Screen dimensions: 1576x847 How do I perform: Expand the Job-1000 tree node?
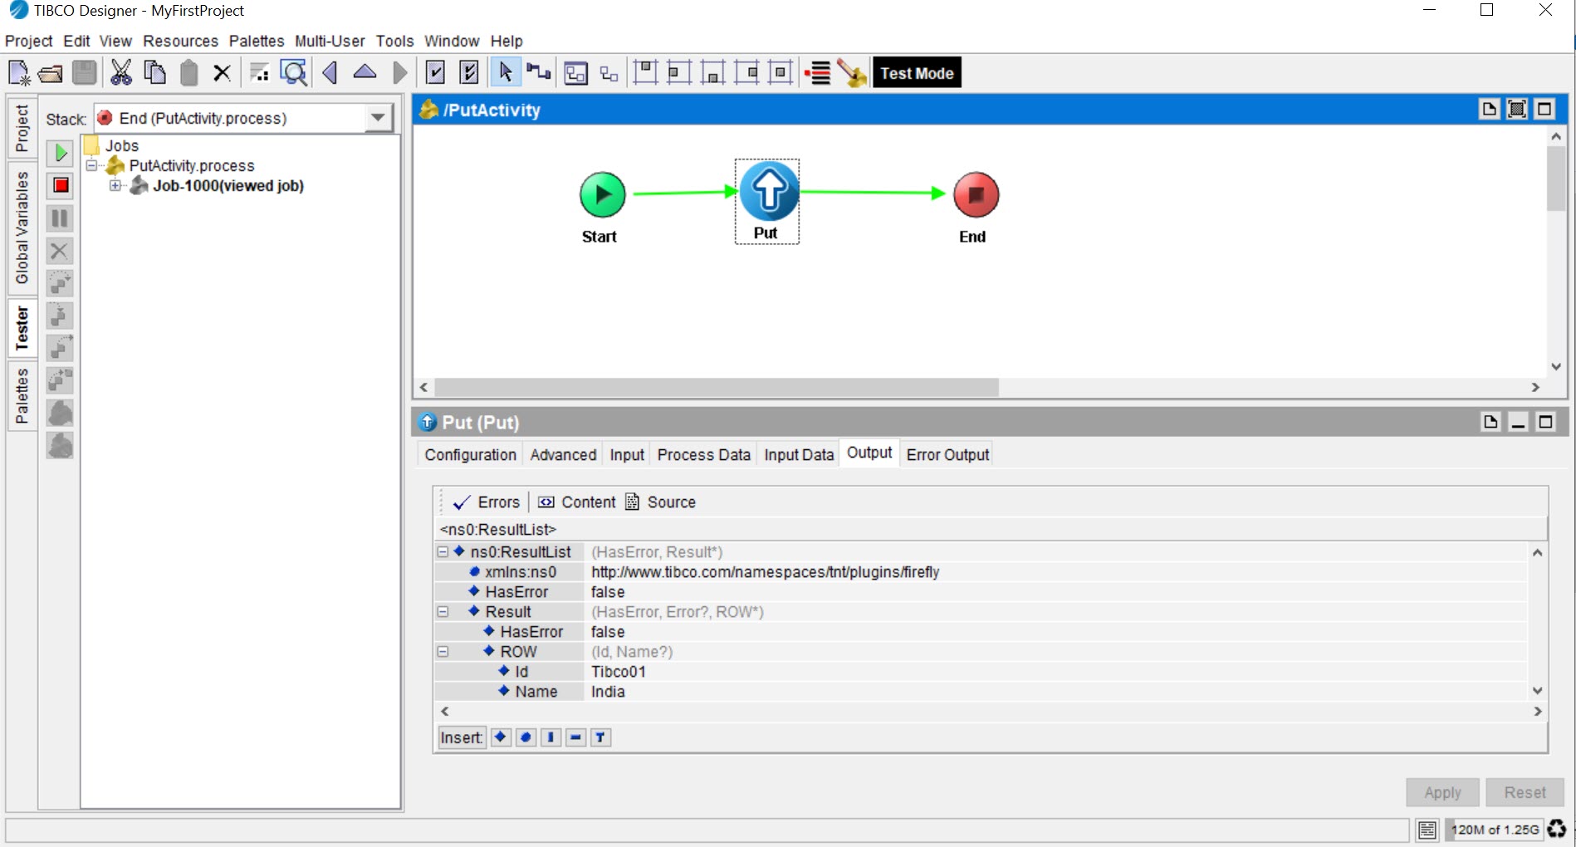[x=115, y=186]
